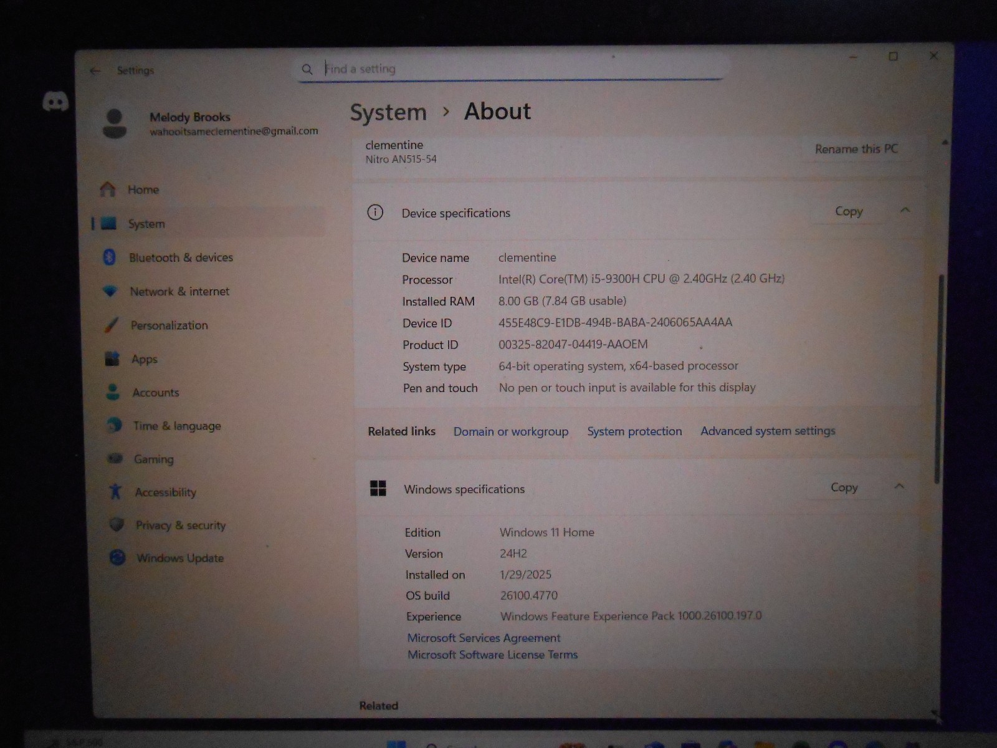Viewport: 997px width, 748px height.
Task: Select the Installed RAM value 8.00 GB
Action: [562, 301]
